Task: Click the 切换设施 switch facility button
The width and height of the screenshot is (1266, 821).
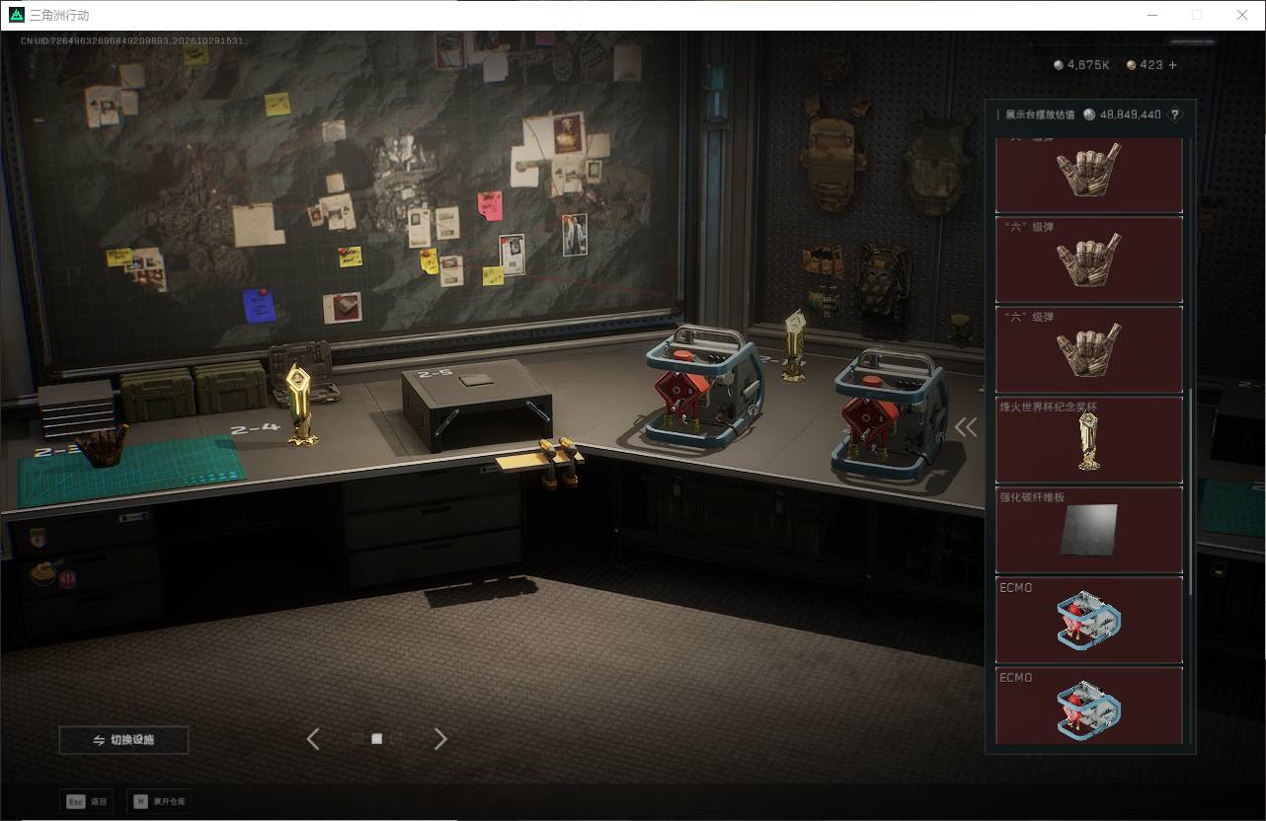Action: click(123, 740)
